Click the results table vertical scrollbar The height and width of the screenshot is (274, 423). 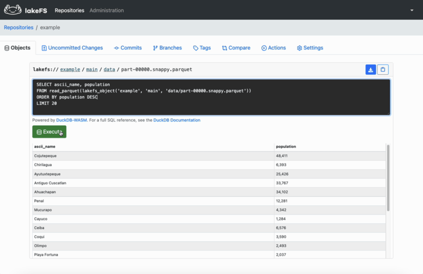click(x=388, y=178)
